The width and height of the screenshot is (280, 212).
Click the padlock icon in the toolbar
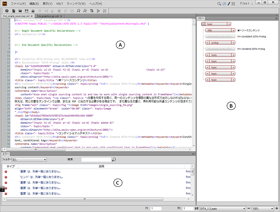tap(33, 11)
